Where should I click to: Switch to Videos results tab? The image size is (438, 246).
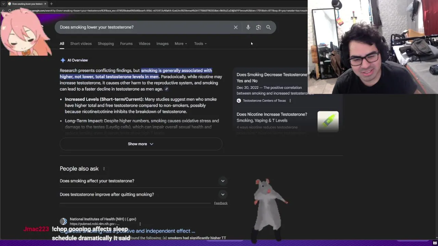click(144, 44)
